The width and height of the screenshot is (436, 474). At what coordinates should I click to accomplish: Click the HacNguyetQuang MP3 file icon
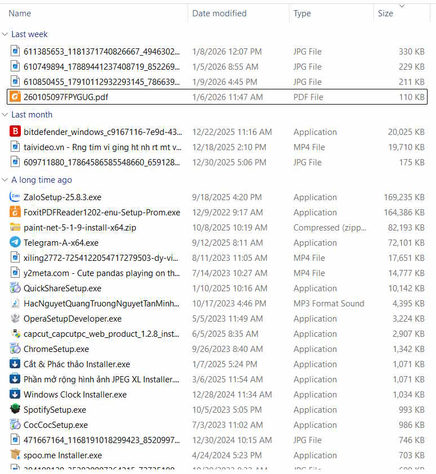[x=15, y=303]
